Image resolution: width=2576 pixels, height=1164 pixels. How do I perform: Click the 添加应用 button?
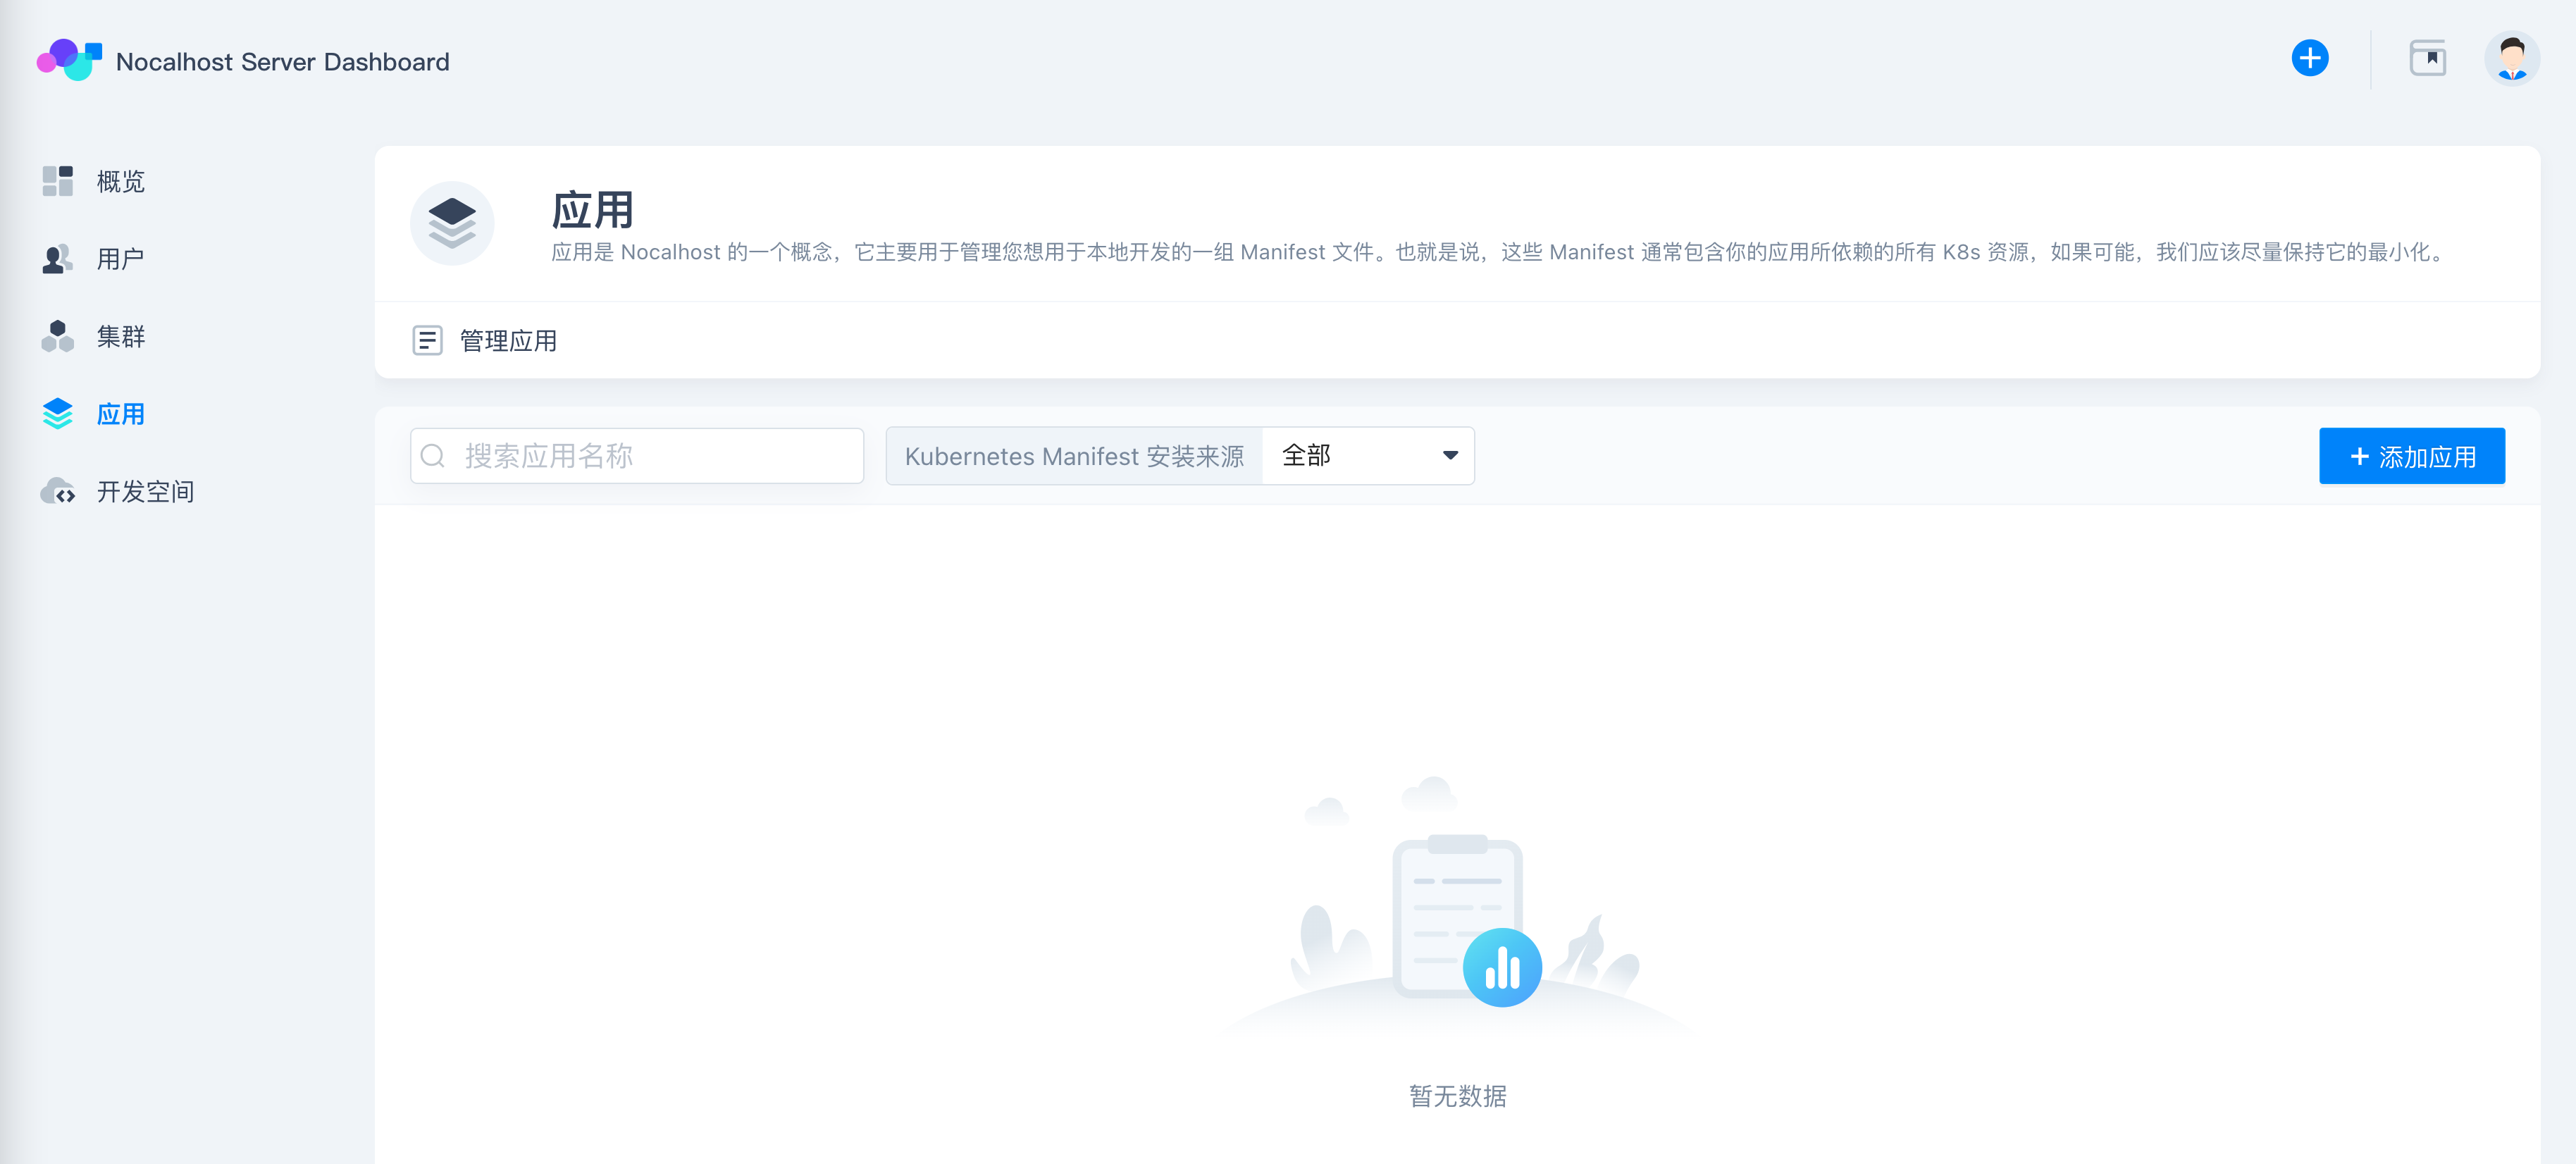pos(2412,456)
